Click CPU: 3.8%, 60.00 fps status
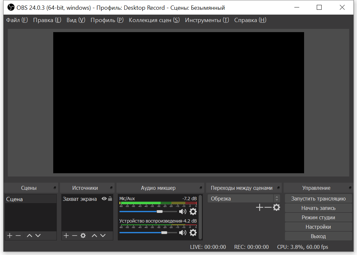Viewport: 357px width, 255px height. coord(302,247)
